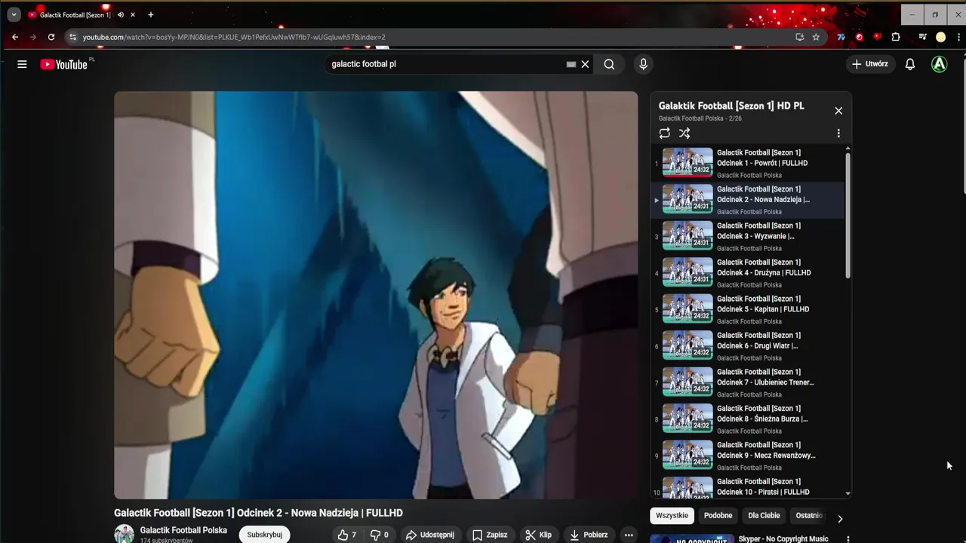Select Odcinek 9 - Mecz Rewanżowy in playlist
Viewport: 966px width, 543px height.
[747, 456]
